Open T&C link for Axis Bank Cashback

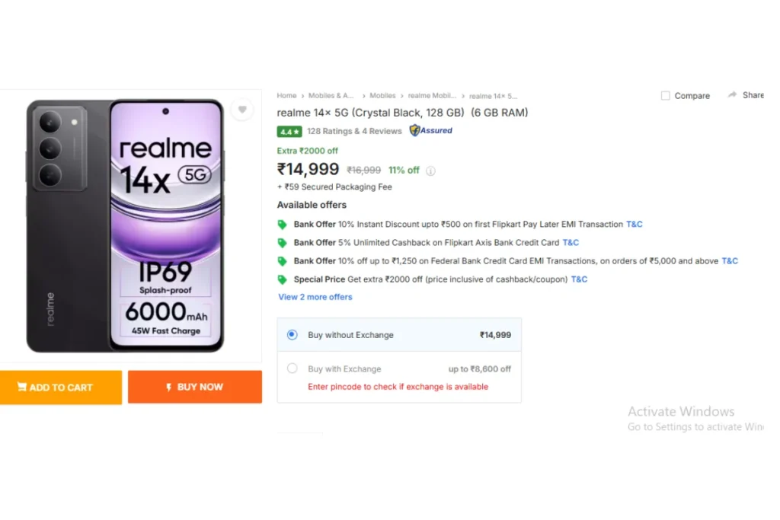571,243
